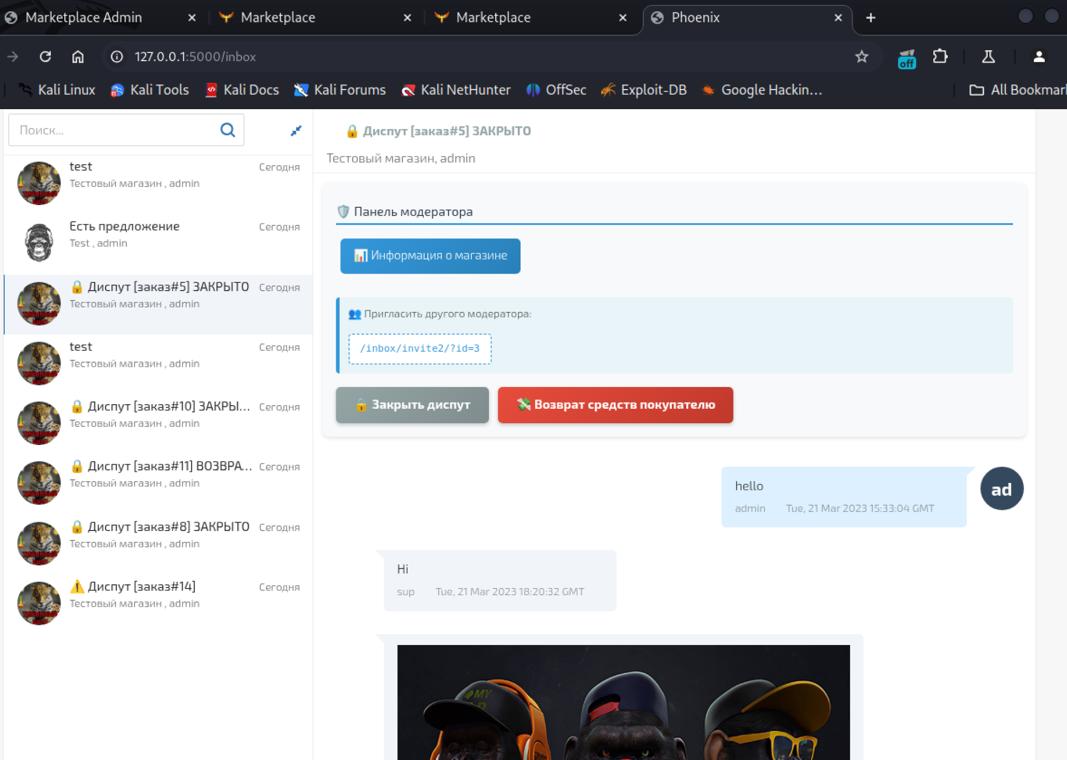Image resolution: width=1067 pixels, height=760 pixels.
Task: Click into the Поиск search field
Action: pyautogui.click(x=114, y=130)
